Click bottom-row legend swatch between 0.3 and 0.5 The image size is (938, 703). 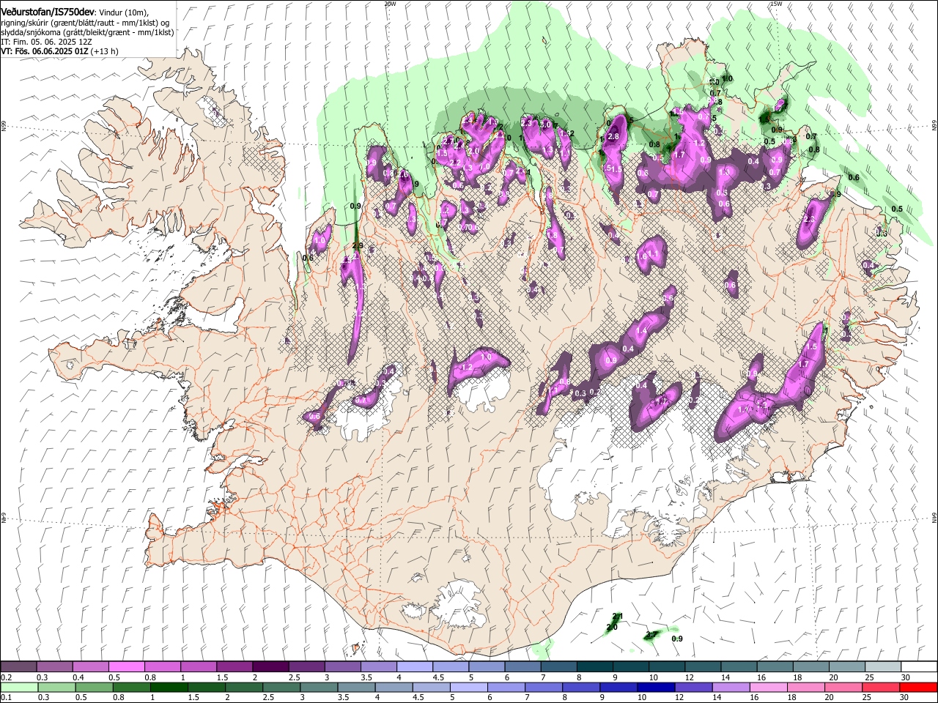[x=56, y=688]
